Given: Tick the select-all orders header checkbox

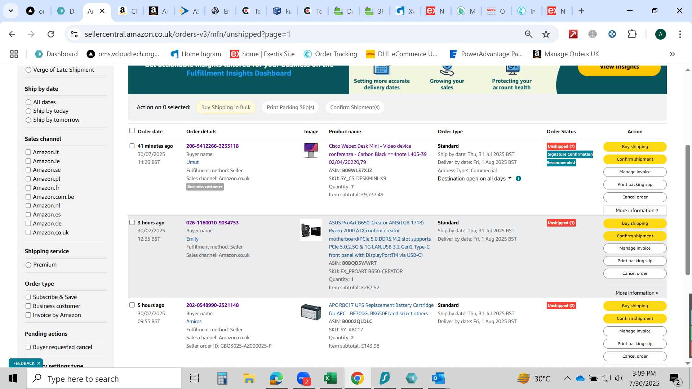Looking at the screenshot, I should (x=132, y=131).
